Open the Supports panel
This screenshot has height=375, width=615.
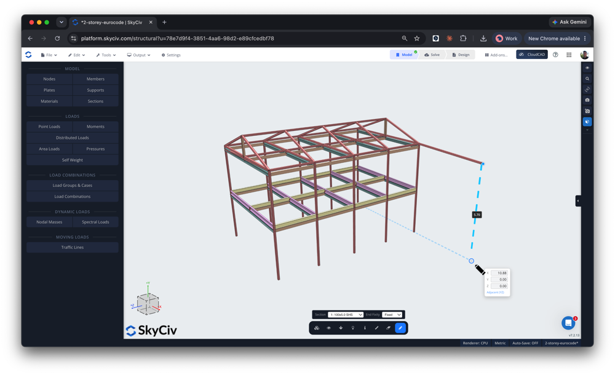[x=96, y=90]
